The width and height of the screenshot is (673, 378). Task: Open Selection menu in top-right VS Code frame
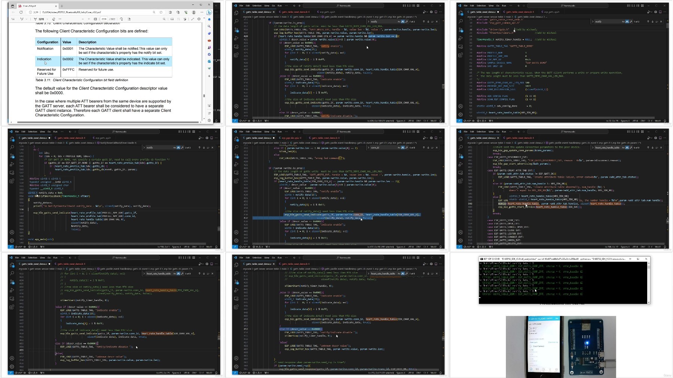481,6
